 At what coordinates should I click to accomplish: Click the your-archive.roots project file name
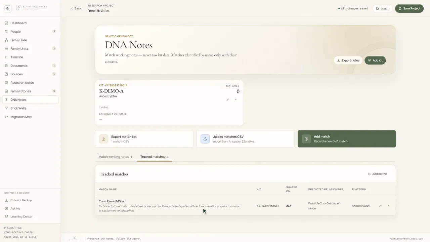tap(18, 232)
